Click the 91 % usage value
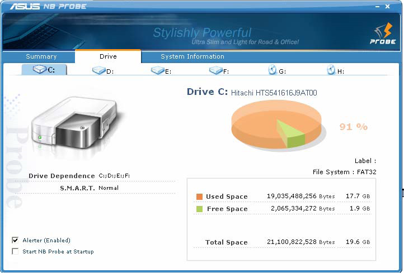Screen dimensions: 404x273 [x=354, y=127]
